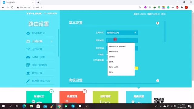Pick 'Ibrar' from the suggestion list
Image resolution: width=194 pixels, height=109 pixels.
pyautogui.click(x=121, y=72)
